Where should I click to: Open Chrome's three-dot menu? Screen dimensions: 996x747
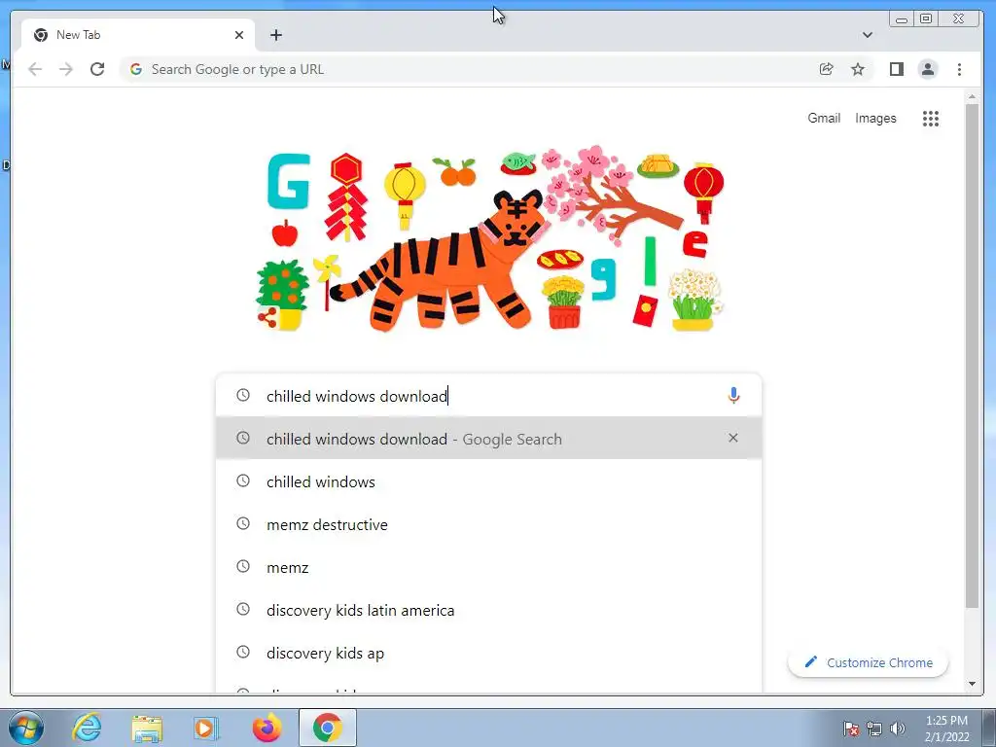click(x=959, y=69)
